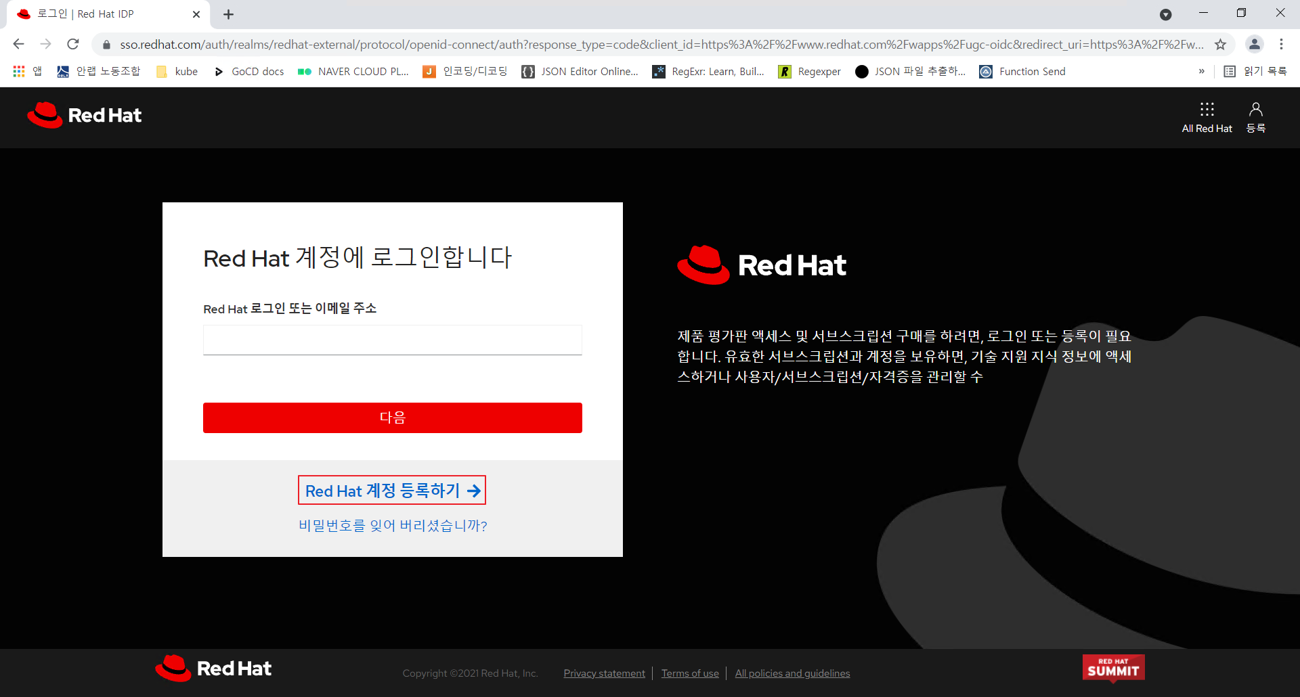Open the RegExr bookmark
The image size is (1300, 697).
coord(708,72)
